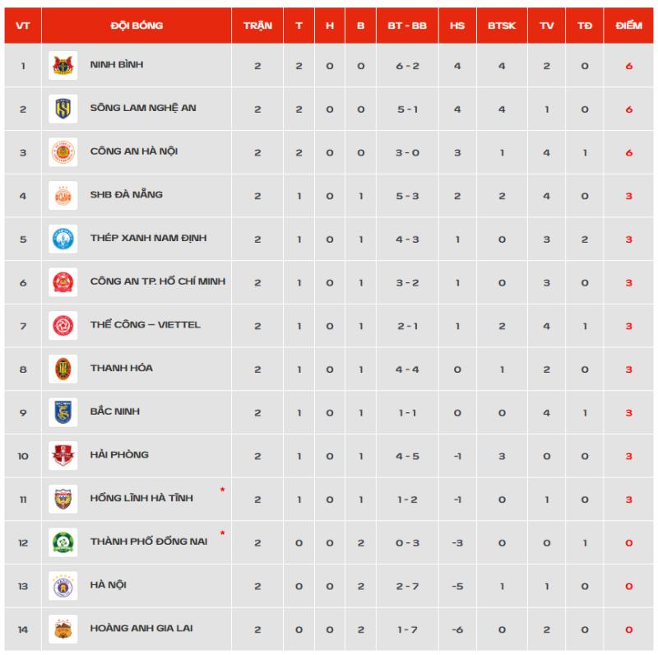658x655 pixels.
Task: Click the red asterisk beside Hồng Lĩnh Hà Tĩnh
Action: (x=222, y=490)
